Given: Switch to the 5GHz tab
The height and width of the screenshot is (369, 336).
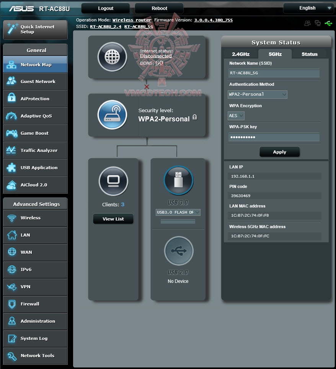Looking at the screenshot, I should tap(275, 54).
